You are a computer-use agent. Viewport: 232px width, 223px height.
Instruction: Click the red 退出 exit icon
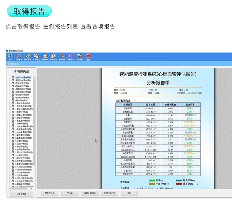tap(88, 57)
